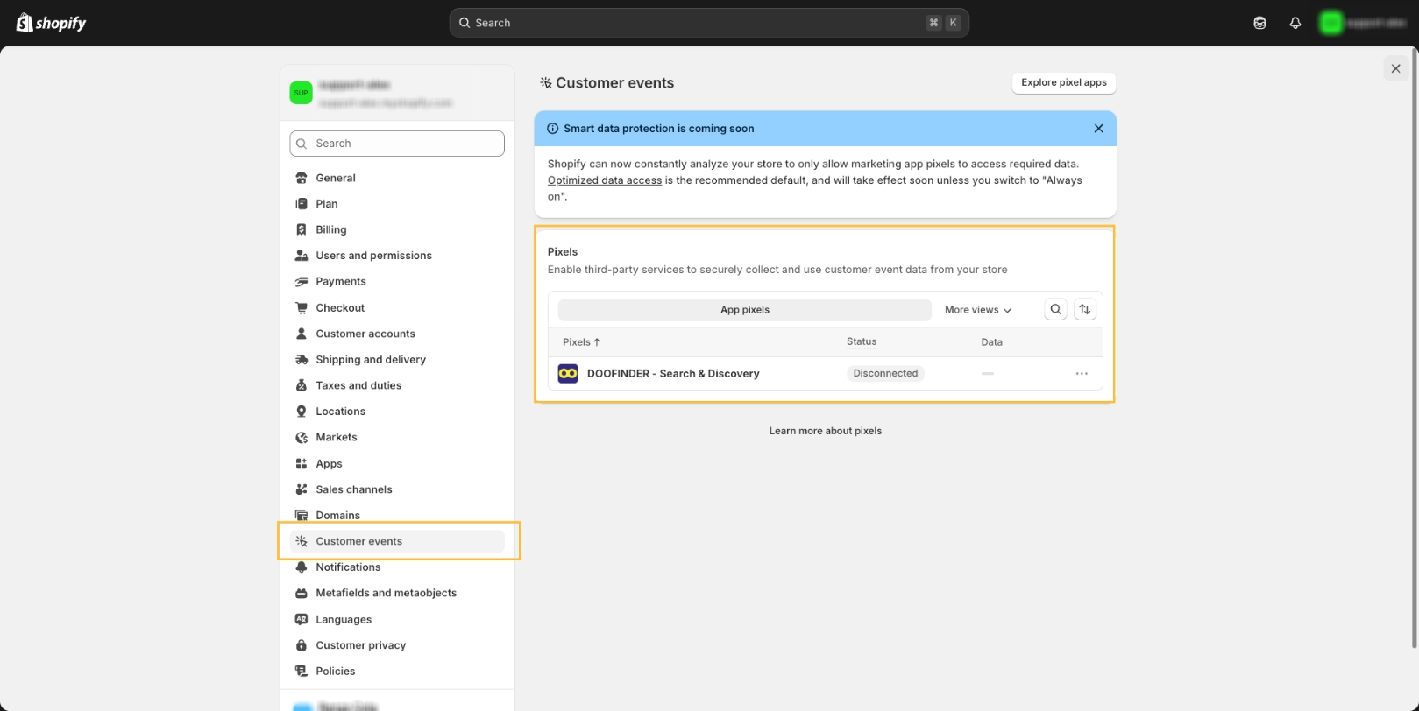Click the Disconnected status badge
The width and height of the screenshot is (1419, 711).
[x=885, y=373]
